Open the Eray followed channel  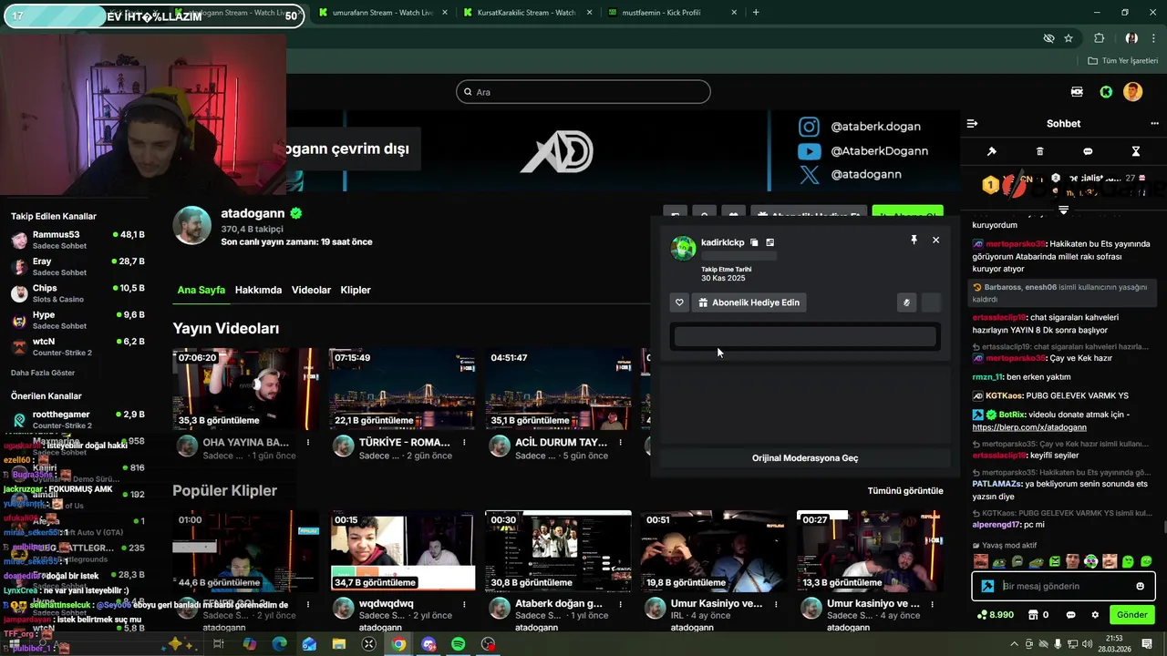coord(77,266)
